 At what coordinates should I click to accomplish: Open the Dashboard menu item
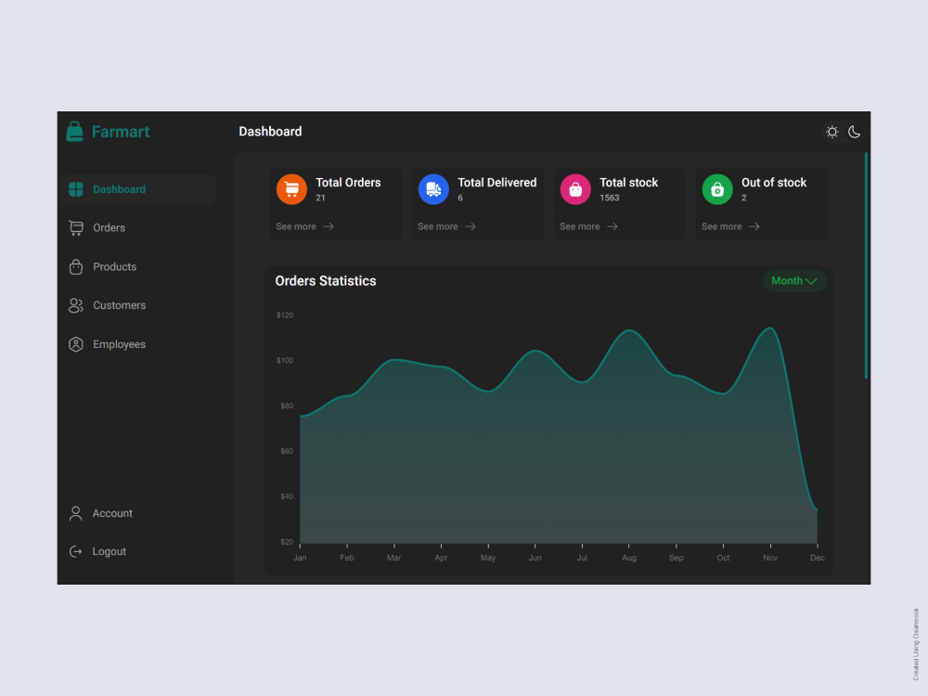pyautogui.click(x=138, y=189)
